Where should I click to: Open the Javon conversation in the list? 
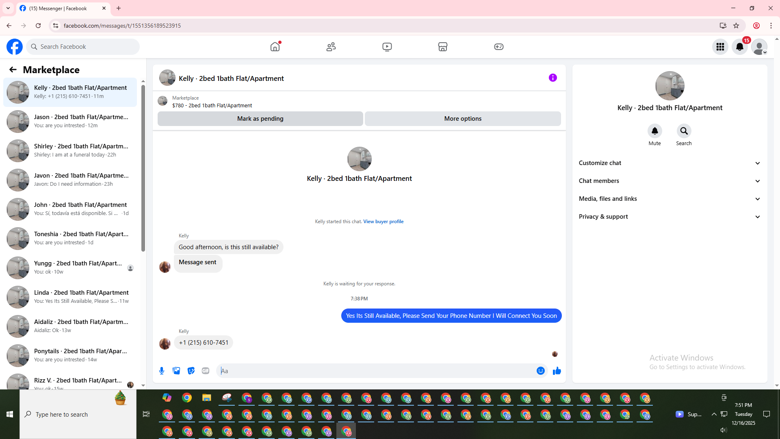point(70,180)
